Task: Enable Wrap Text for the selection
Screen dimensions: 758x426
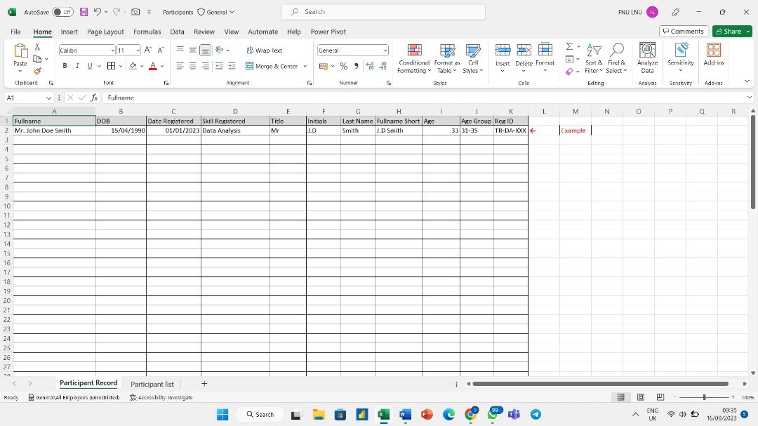Action: [266, 50]
